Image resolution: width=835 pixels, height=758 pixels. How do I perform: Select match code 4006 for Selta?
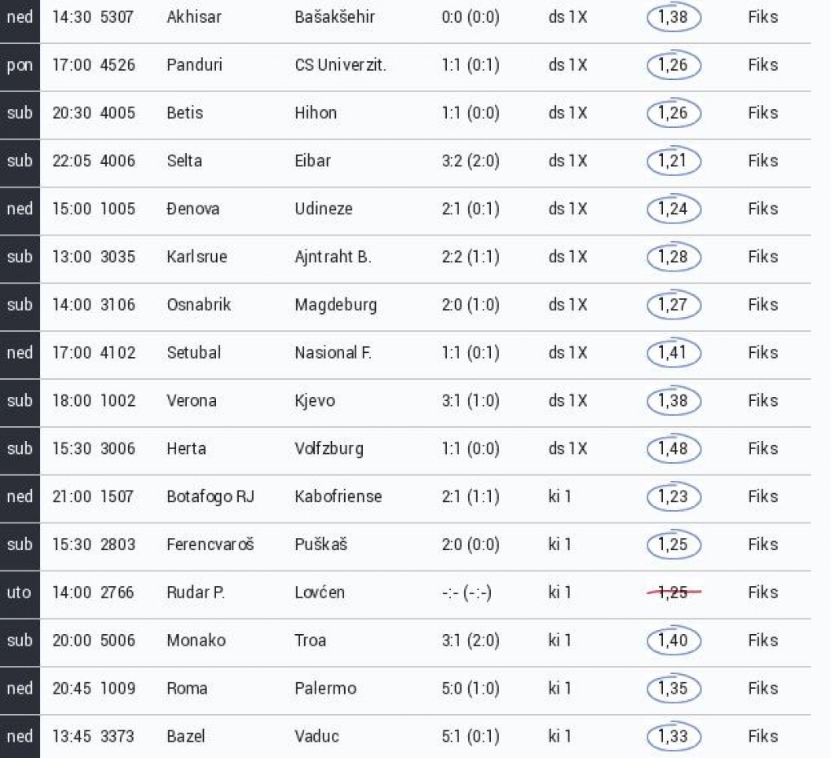(x=117, y=161)
